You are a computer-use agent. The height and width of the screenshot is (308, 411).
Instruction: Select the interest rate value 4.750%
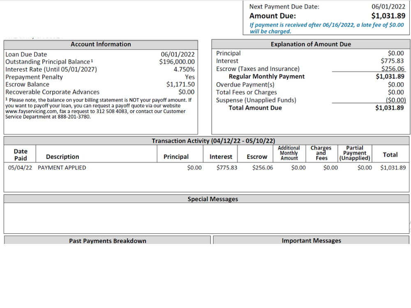184,69
